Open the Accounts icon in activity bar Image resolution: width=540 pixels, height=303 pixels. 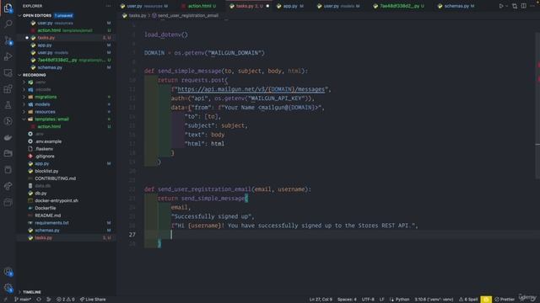[x=8, y=272]
